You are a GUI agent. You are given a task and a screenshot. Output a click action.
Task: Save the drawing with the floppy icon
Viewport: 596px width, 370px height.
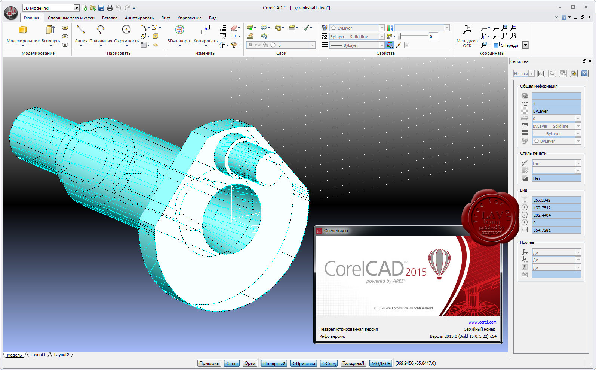point(101,8)
